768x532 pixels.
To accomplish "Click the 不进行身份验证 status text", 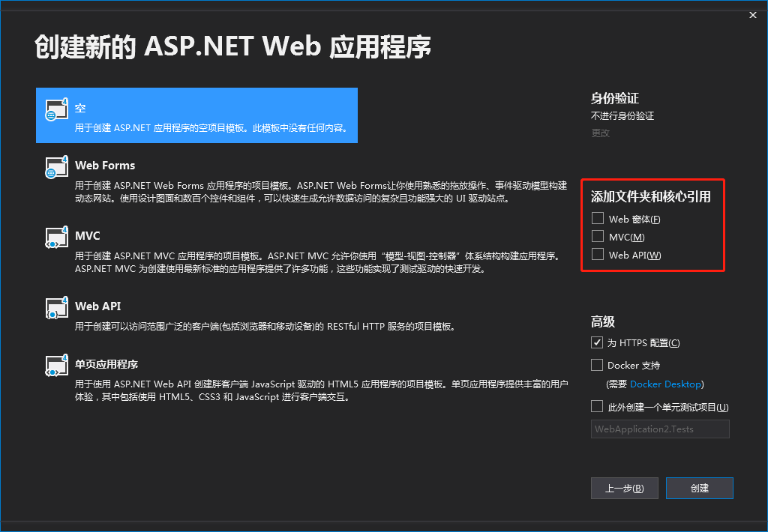I will [x=622, y=116].
